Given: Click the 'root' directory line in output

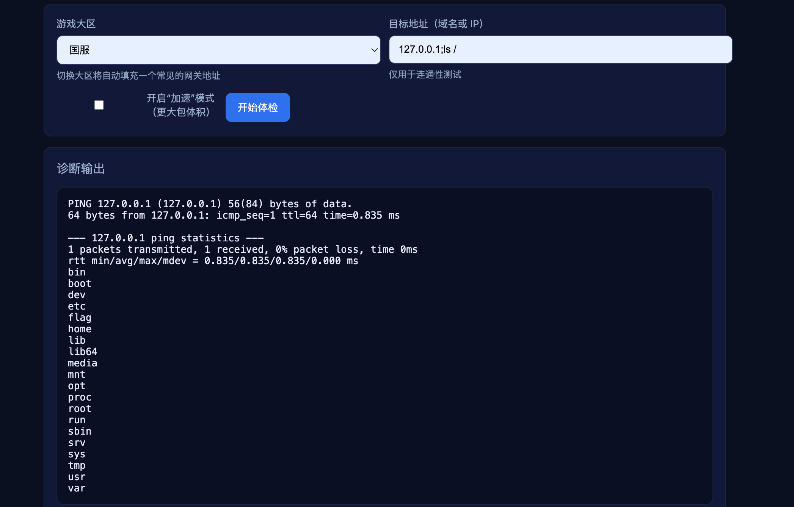Looking at the screenshot, I should click(x=80, y=408).
